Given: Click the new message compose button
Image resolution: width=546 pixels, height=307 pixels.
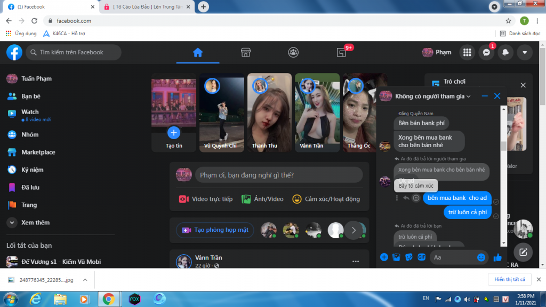Looking at the screenshot, I should tap(523, 252).
